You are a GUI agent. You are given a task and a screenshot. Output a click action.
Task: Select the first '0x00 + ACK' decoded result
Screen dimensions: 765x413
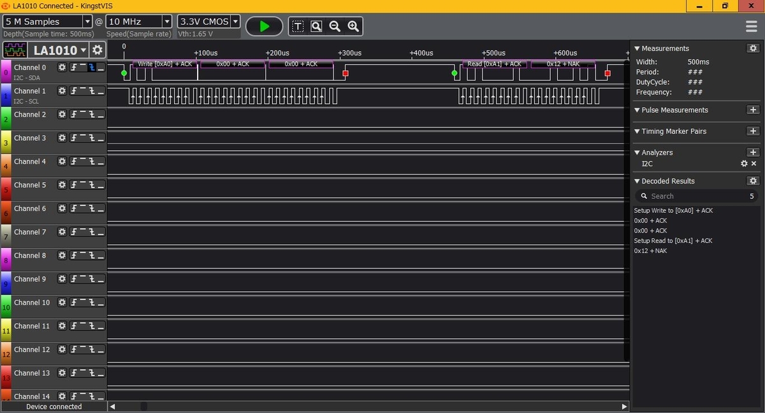pyautogui.click(x=650, y=221)
